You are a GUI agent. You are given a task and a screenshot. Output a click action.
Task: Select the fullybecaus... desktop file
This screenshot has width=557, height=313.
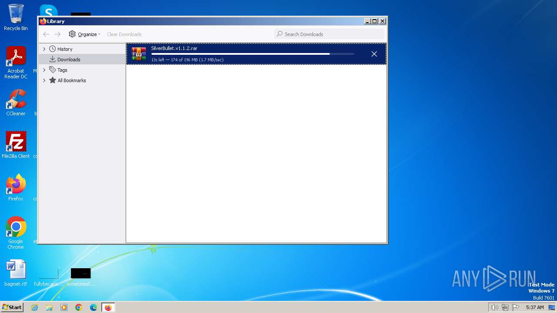coord(48,276)
